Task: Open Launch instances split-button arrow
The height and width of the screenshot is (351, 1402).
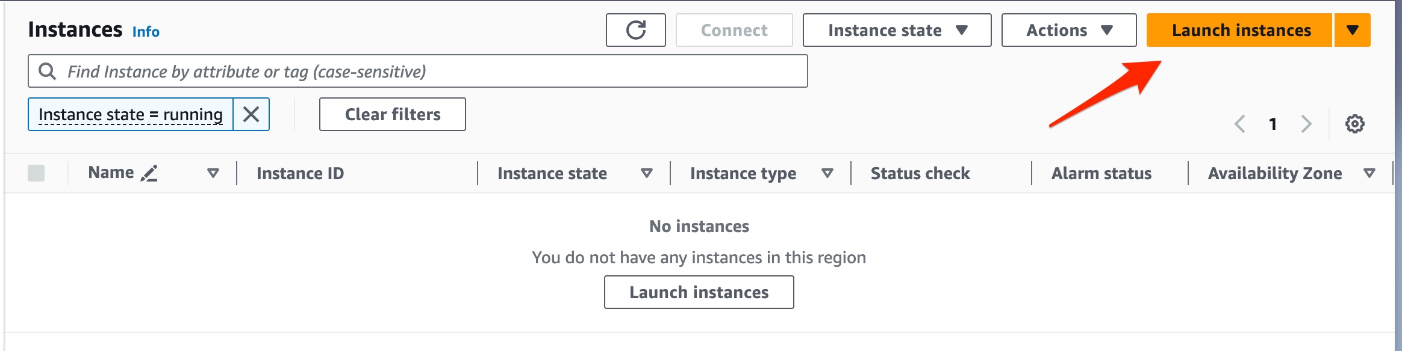Action: [1353, 30]
